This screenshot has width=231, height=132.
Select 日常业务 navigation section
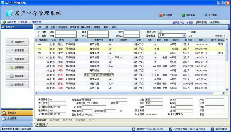(x=17, y=113)
